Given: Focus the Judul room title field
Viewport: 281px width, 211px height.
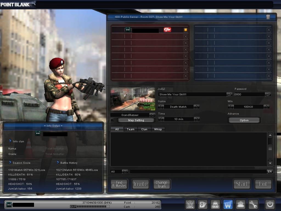Looking at the screenshot, I should coord(192,95).
